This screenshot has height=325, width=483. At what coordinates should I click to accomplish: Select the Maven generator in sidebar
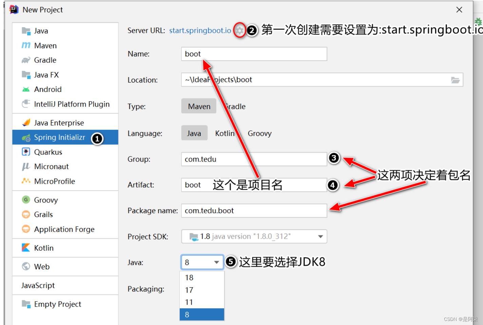[65, 46]
